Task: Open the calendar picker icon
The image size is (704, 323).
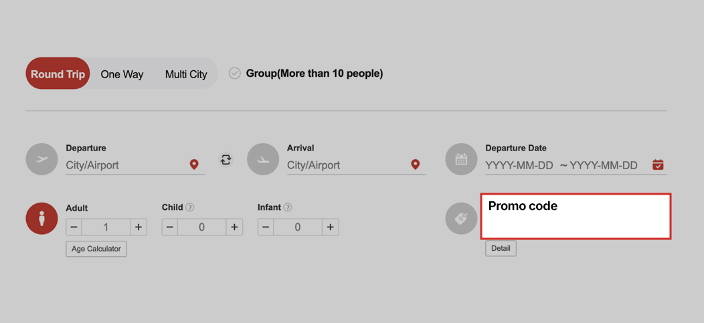Action: click(x=658, y=165)
